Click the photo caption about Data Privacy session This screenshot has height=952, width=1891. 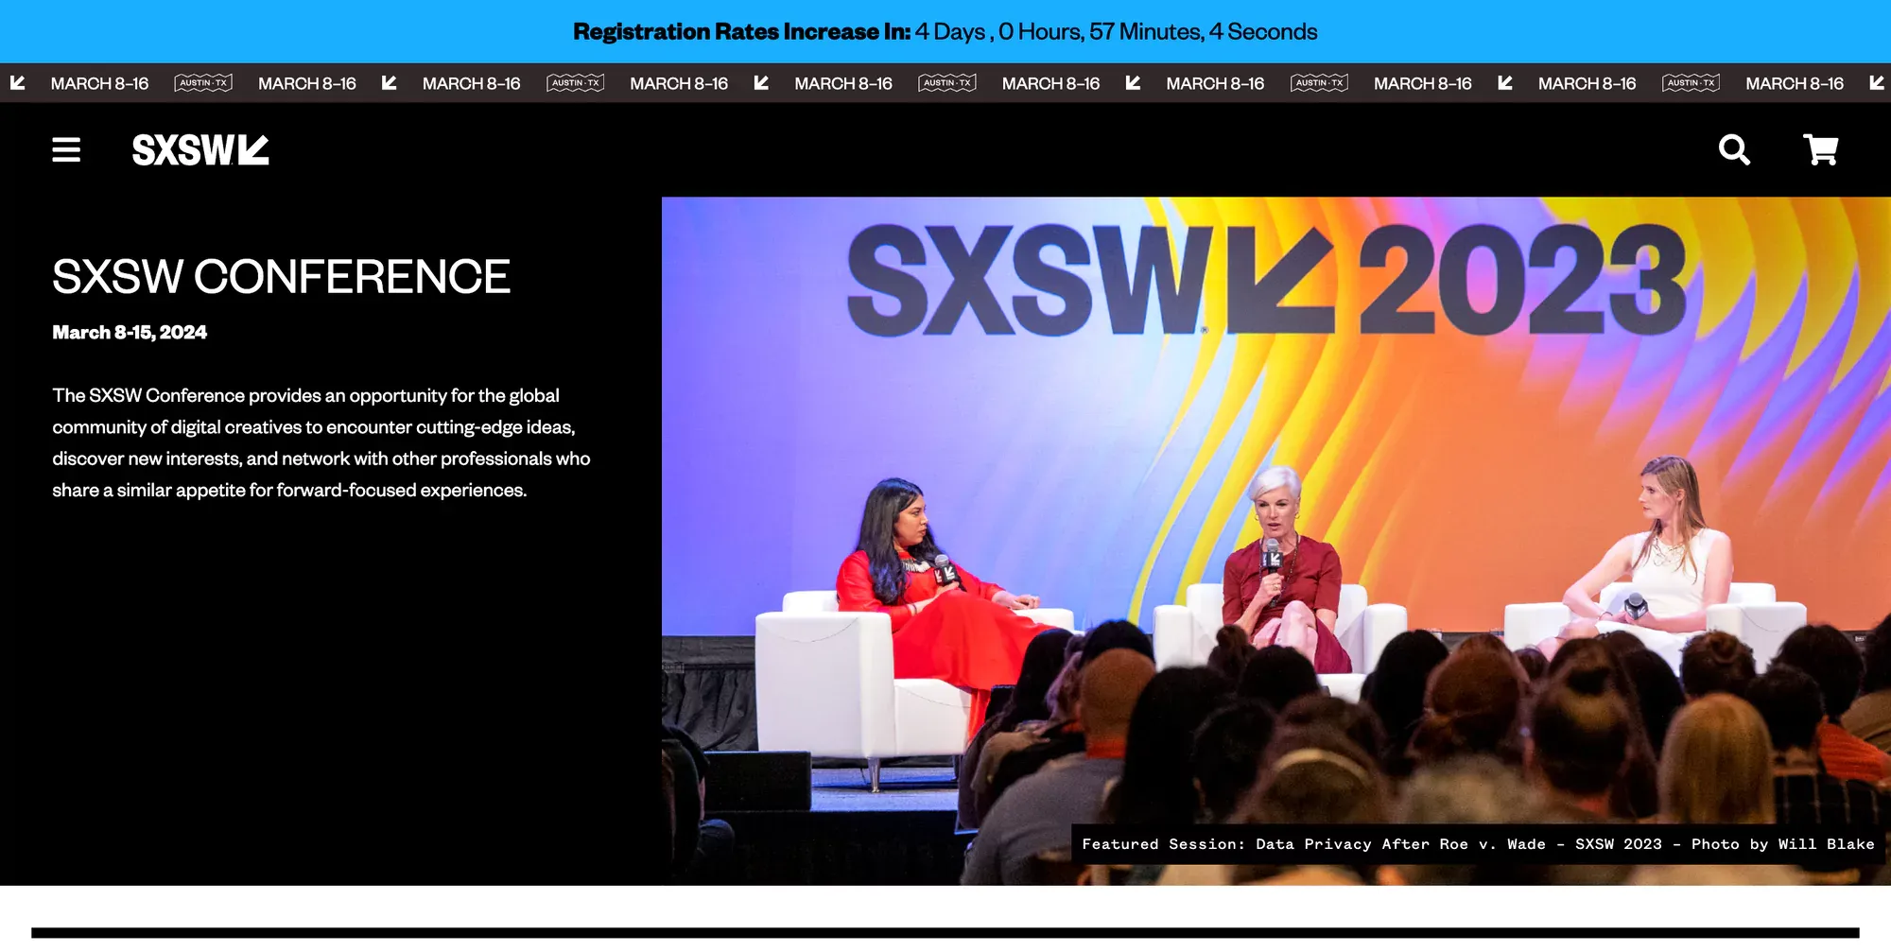(1478, 844)
